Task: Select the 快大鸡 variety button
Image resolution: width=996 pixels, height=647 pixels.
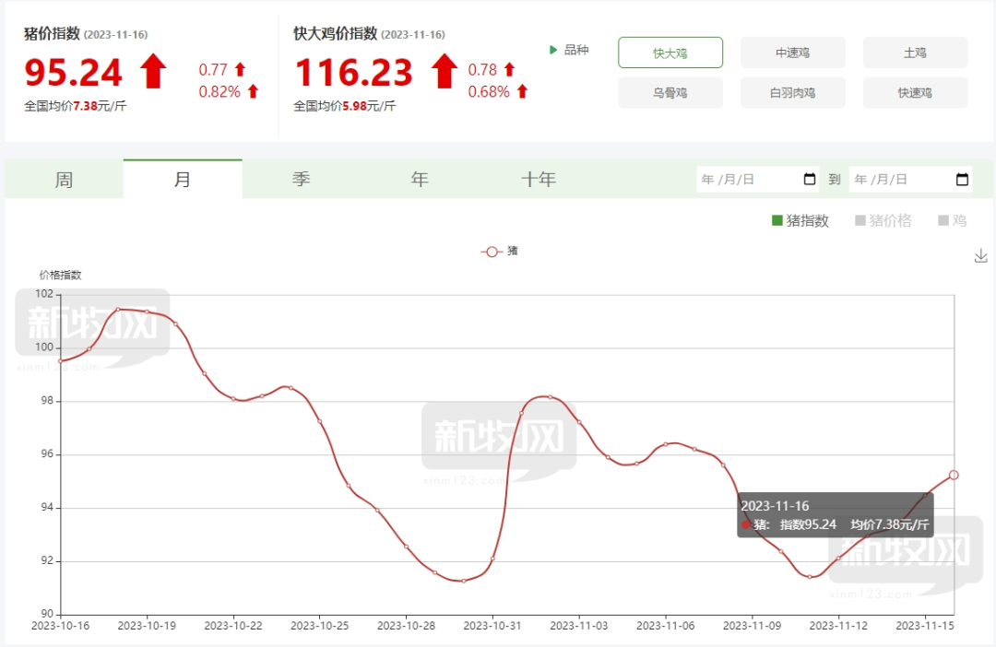Action: [670, 53]
